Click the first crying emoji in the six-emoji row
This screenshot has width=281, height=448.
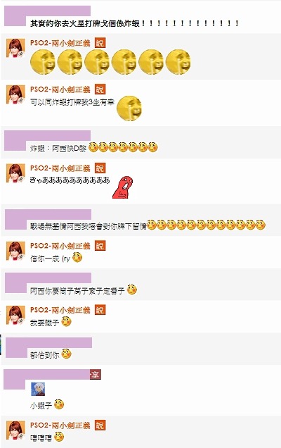(43, 62)
